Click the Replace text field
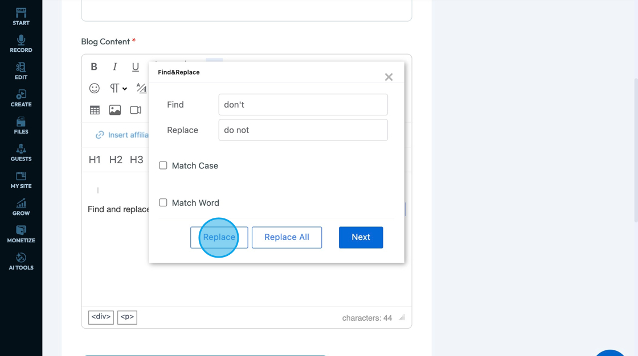This screenshot has width=638, height=356. click(303, 130)
